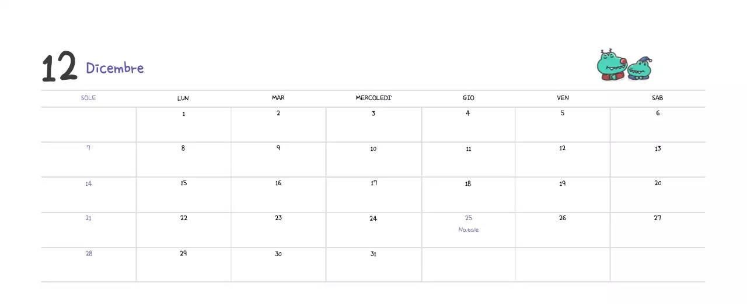Click the large number 12 heading
Image resolution: width=747 pixels, height=304 pixels.
pyautogui.click(x=60, y=67)
